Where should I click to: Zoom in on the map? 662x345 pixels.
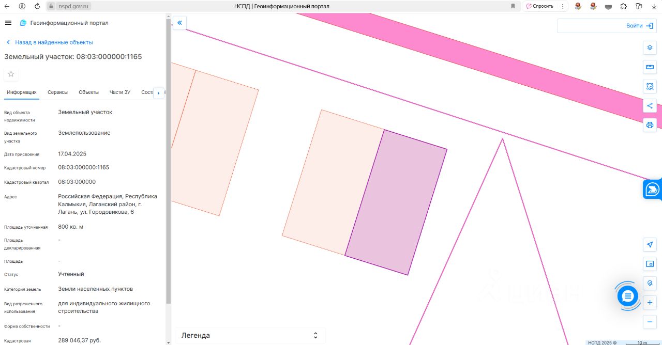pos(650,302)
